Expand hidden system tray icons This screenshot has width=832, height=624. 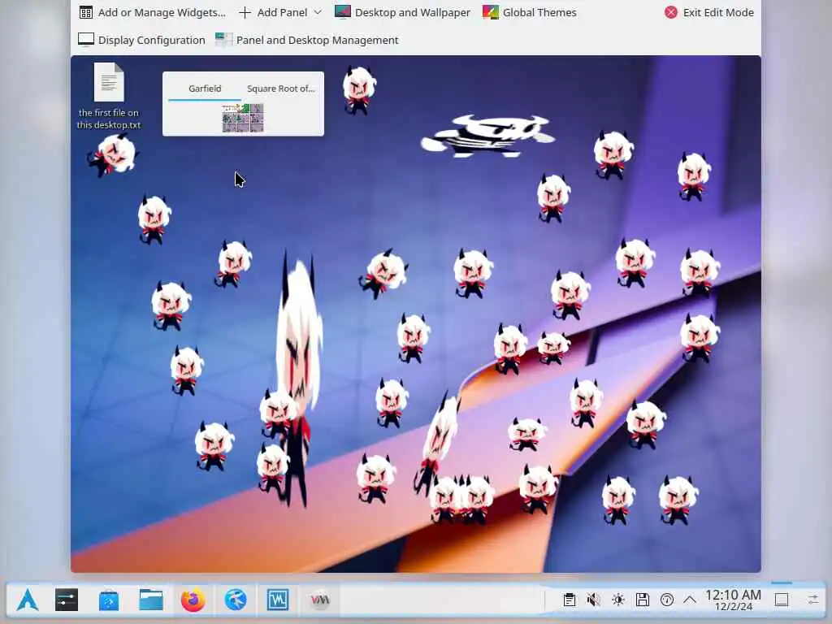tap(690, 600)
